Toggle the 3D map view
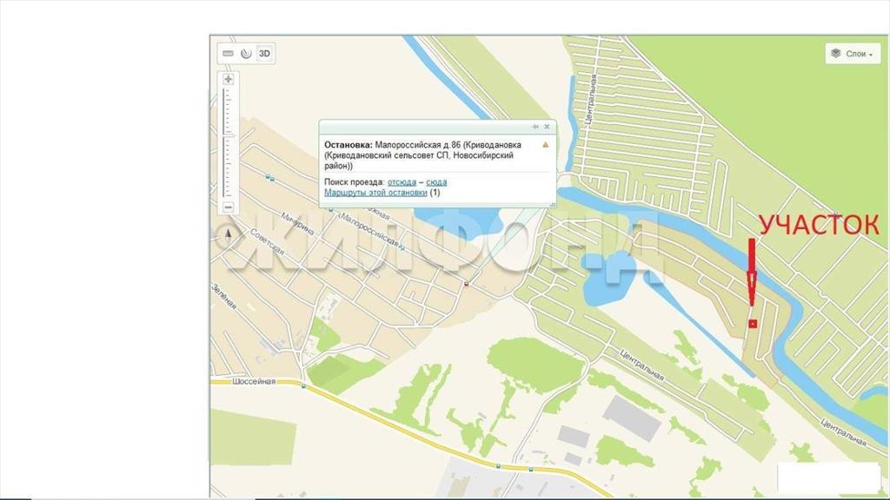 click(x=264, y=54)
